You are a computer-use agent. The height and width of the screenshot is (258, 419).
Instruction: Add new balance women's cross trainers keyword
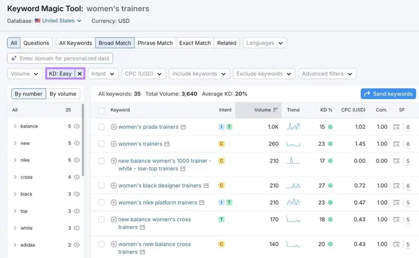113,219
